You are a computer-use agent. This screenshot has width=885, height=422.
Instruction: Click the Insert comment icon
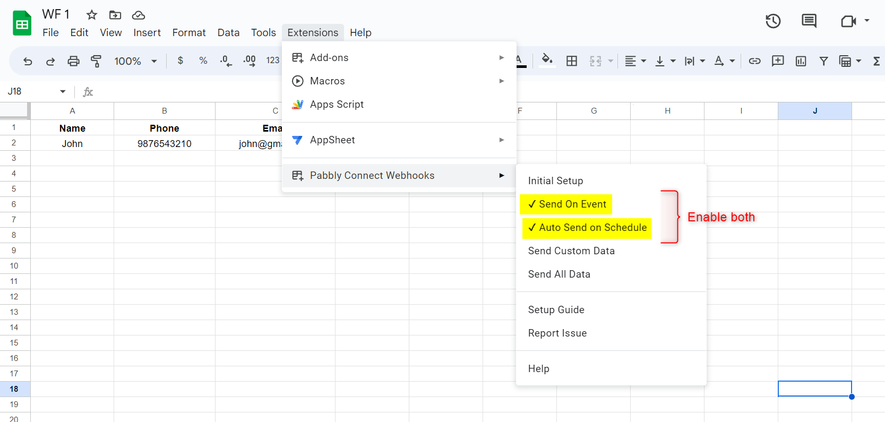[x=778, y=61]
